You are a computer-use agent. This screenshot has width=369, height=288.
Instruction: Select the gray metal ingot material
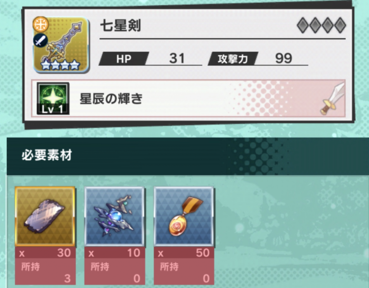pos(45,216)
